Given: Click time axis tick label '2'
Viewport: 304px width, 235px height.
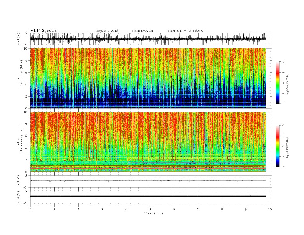Looking at the screenshot, I should click(x=78, y=209).
